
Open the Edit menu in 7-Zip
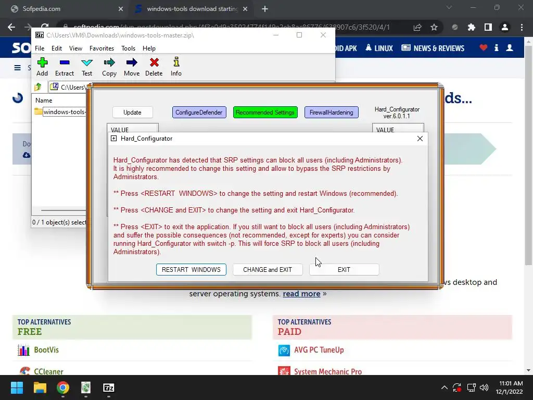(x=56, y=48)
